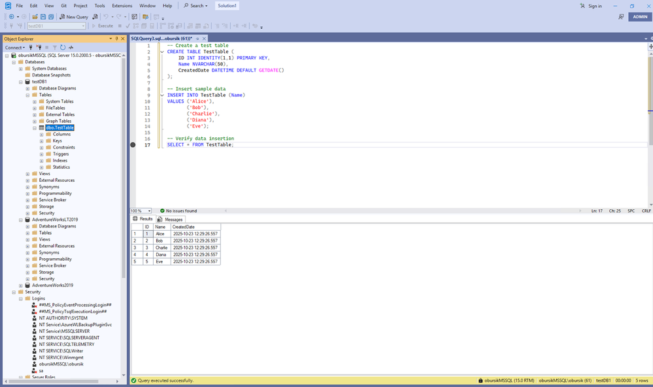Click the Filter icon in Object Explorer

point(55,48)
